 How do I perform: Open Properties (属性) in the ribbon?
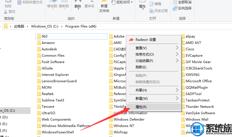[x=142, y=5]
